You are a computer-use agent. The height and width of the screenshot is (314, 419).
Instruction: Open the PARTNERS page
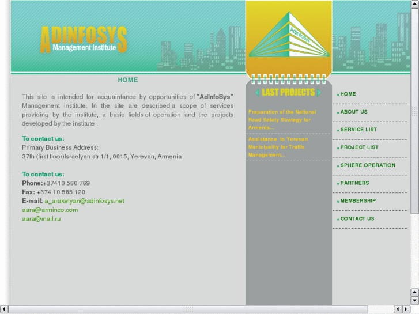tap(354, 183)
